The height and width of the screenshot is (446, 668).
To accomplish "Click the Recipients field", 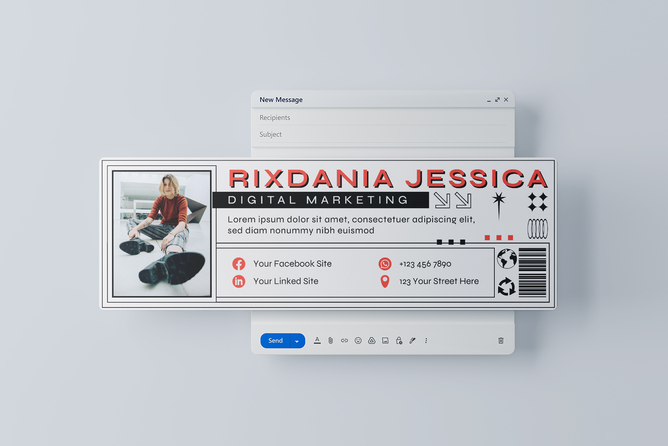I will click(382, 118).
